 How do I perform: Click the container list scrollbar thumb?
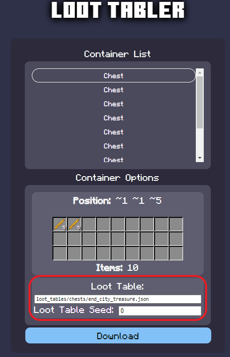tap(200, 102)
